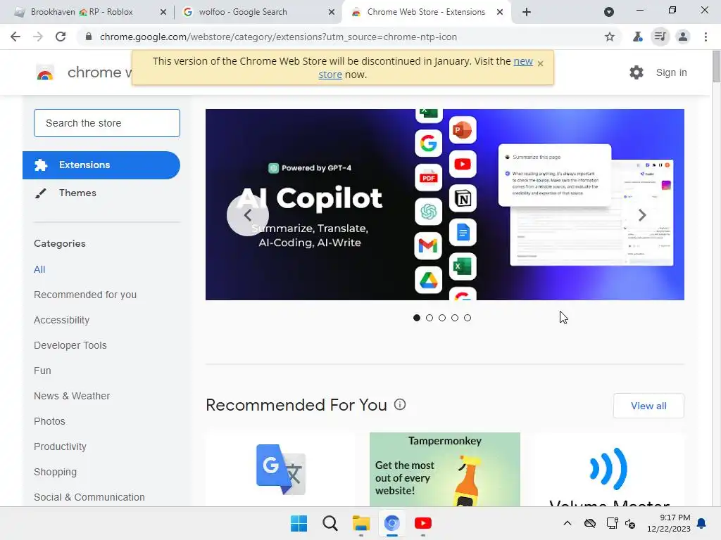Close the Brookhaven RP - Roblox tab
Image resolution: width=721 pixels, height=540 pixels.
coord(163,13)
